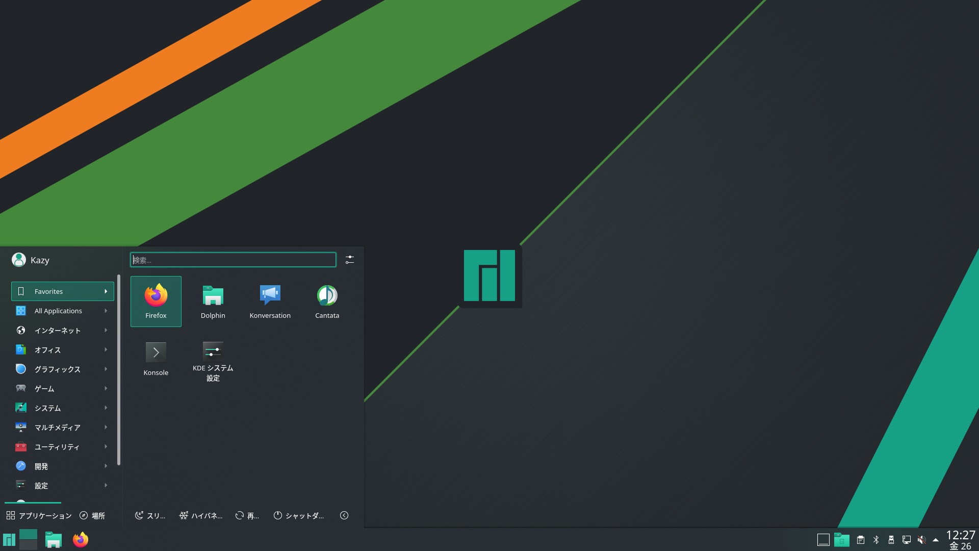
Task: Click the Bluetooth tray icon
Action: point(876,540)
